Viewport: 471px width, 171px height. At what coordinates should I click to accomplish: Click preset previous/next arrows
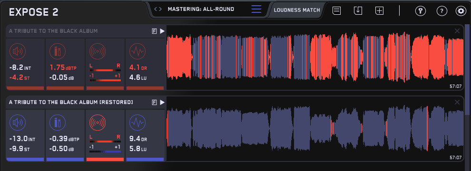158,9
